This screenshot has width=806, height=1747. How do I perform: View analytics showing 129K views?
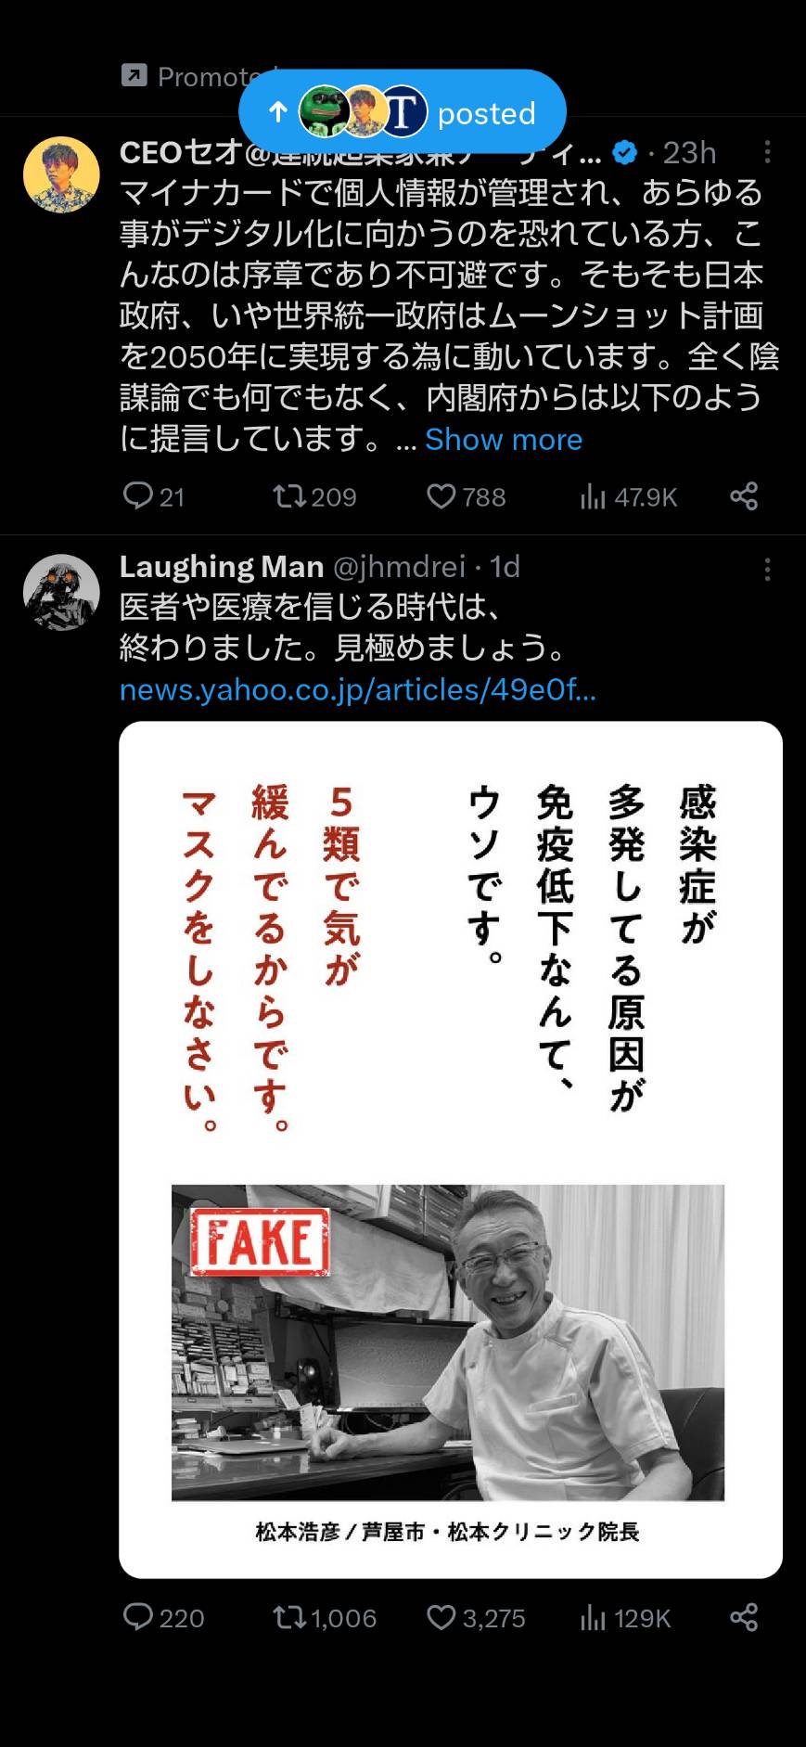click(625, 1617)
